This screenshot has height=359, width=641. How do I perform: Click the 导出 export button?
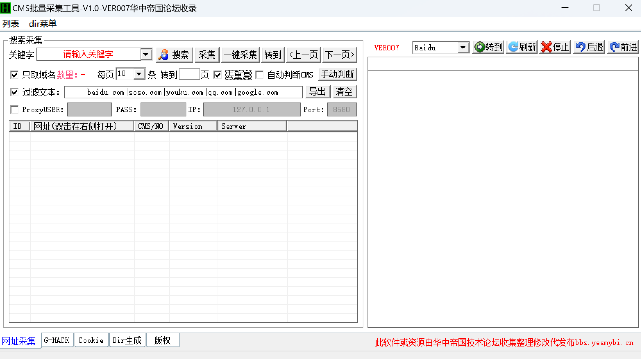coord(317,92)
